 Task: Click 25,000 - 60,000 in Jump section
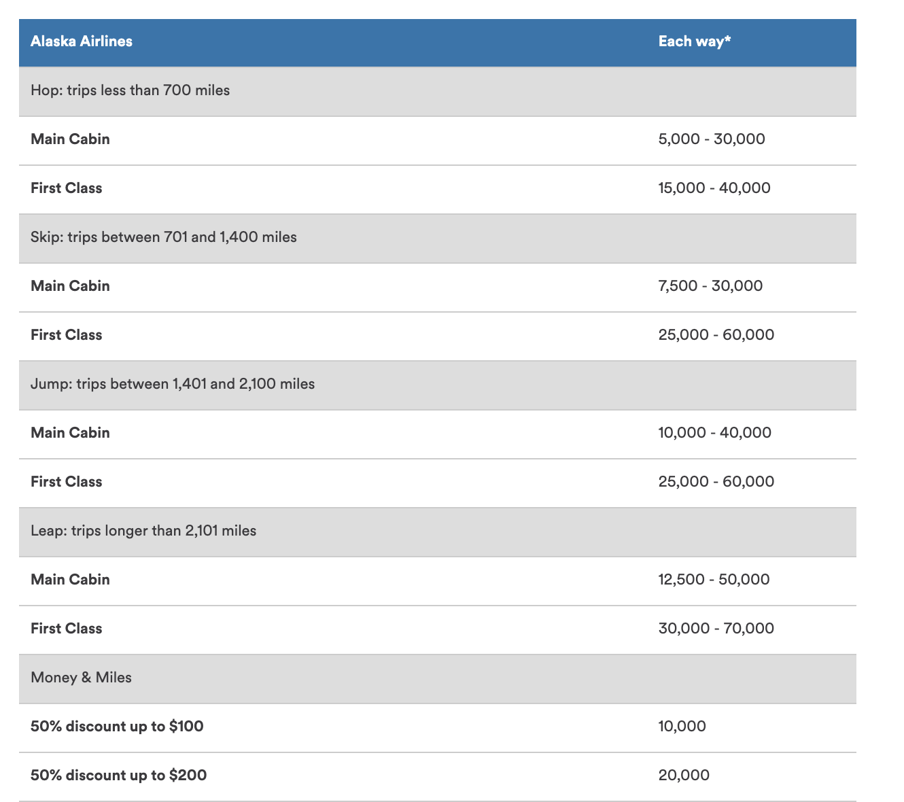coord(716,482)
